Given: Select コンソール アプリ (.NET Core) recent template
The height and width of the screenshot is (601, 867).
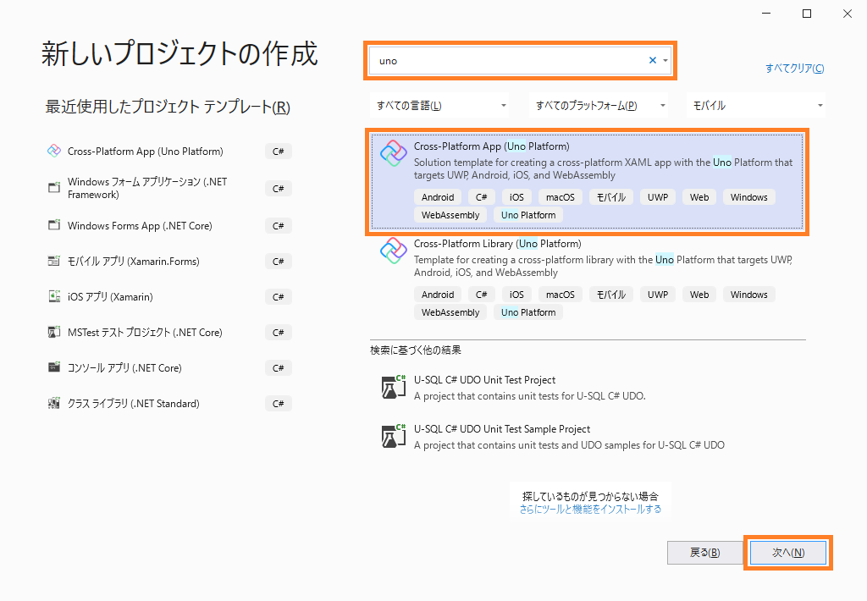Looking at the screenshot, I should pyautogui.click(x=124, y=368).
